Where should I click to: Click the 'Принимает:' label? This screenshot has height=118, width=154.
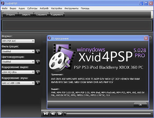57,75
